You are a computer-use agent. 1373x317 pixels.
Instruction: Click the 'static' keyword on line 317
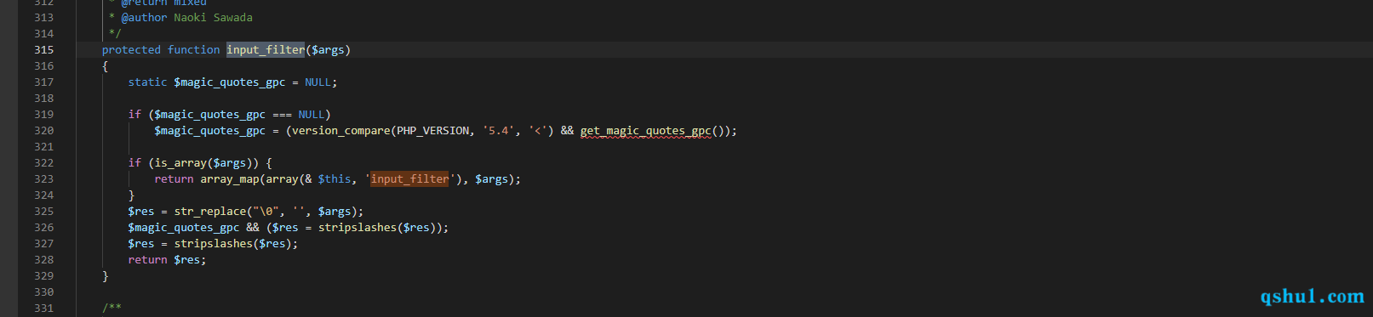click(x=148, y=82)
